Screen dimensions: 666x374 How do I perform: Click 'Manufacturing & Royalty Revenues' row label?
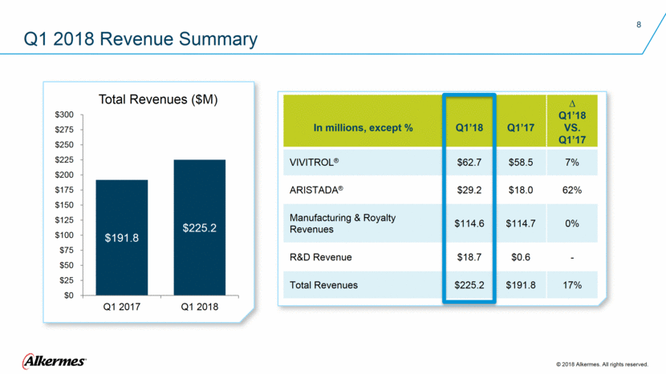343,223
